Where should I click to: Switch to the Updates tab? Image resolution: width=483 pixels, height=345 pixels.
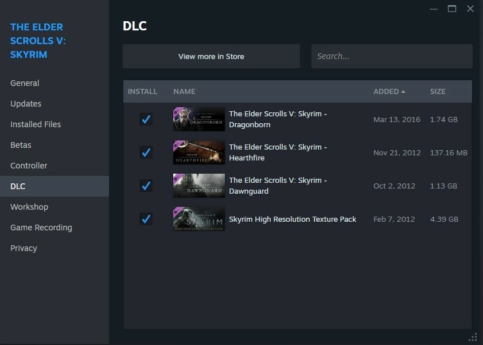[x=54, y=104]
